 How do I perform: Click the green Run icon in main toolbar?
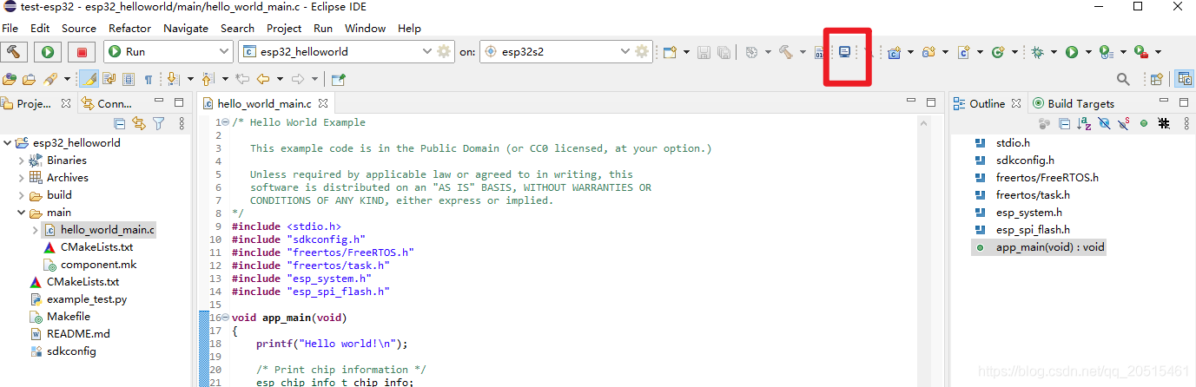(1072, 52)
